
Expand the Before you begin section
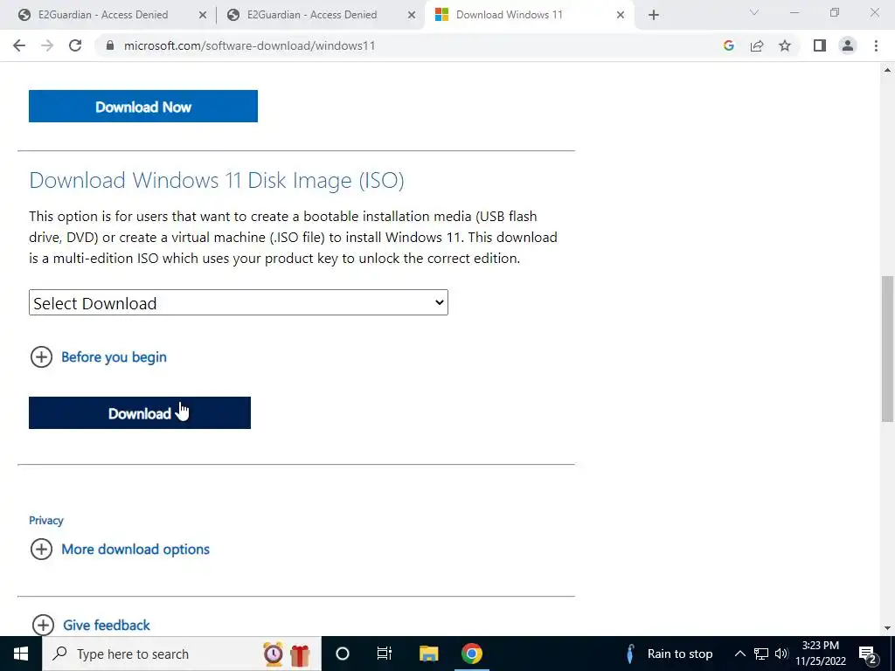[x=98, y=357]
